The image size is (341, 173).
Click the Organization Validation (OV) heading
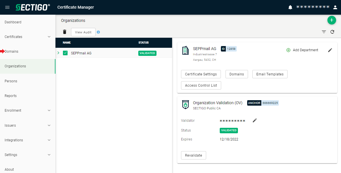[x=218, y=103]
